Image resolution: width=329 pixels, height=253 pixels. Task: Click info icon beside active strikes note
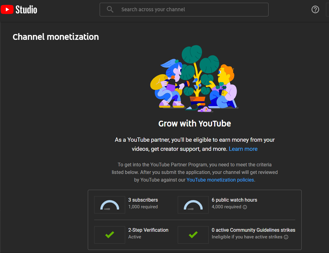[x=286, y=237]
